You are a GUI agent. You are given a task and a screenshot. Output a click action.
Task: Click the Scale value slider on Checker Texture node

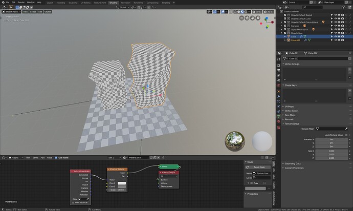point(117,190)
